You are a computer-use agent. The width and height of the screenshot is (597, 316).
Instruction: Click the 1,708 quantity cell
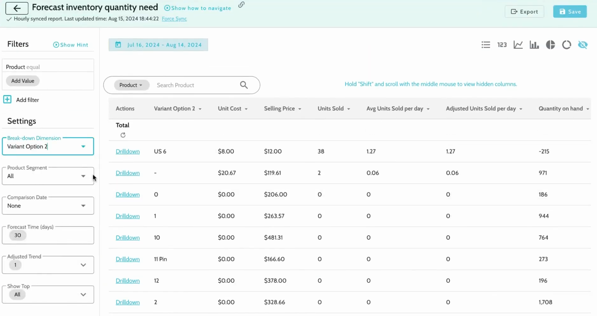[545, 302]
